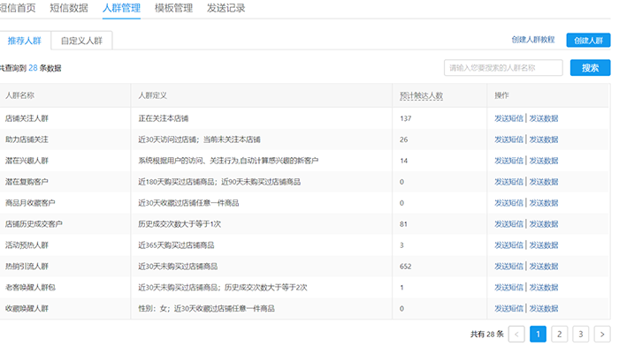Screen dimensions: 619x346
Task: Click the 创建人群 button
Action: [588, 41]
